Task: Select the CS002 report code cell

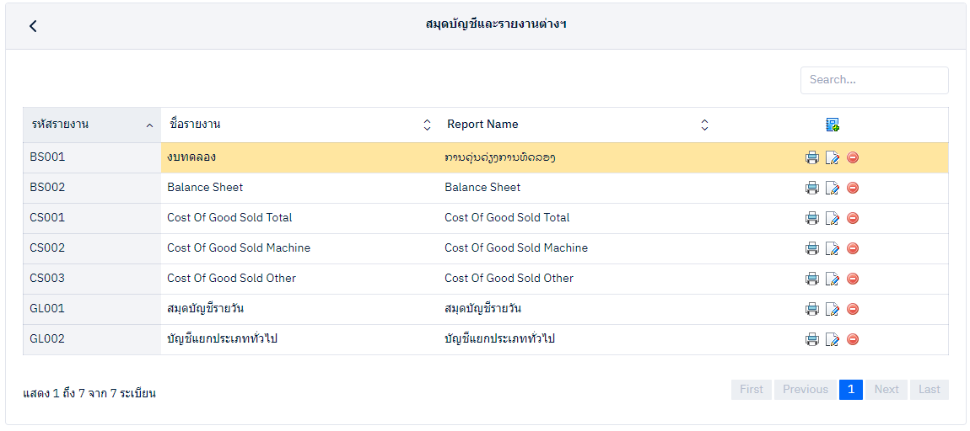Action: (91, 248)
